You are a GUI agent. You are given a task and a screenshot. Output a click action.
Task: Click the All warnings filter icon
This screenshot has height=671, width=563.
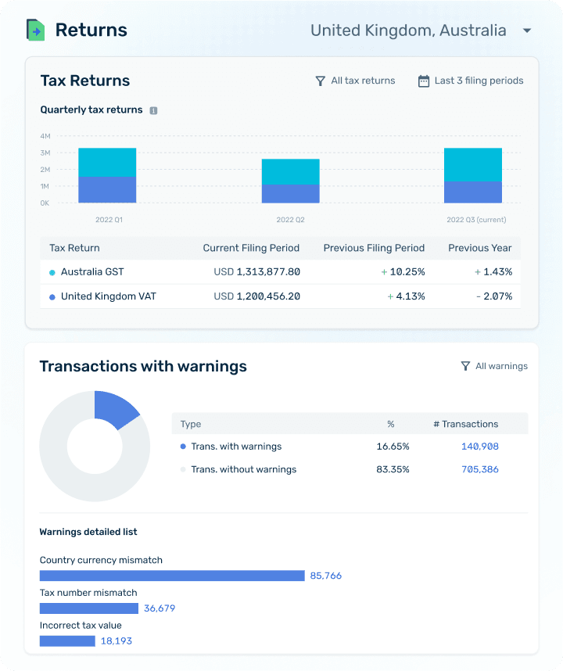coord(465,366)
